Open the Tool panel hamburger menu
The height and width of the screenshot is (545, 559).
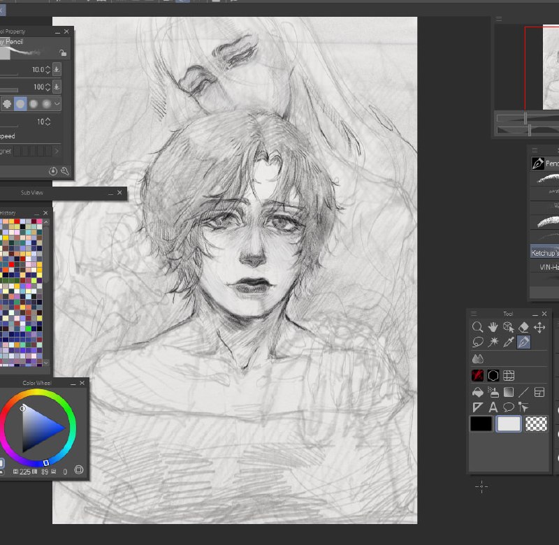click(474, 314)
